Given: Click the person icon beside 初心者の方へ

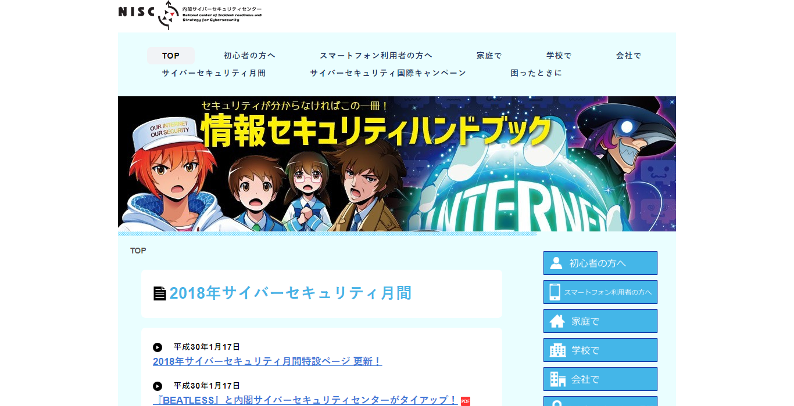Looking at the screenshot, I should (x=556, y=263).
